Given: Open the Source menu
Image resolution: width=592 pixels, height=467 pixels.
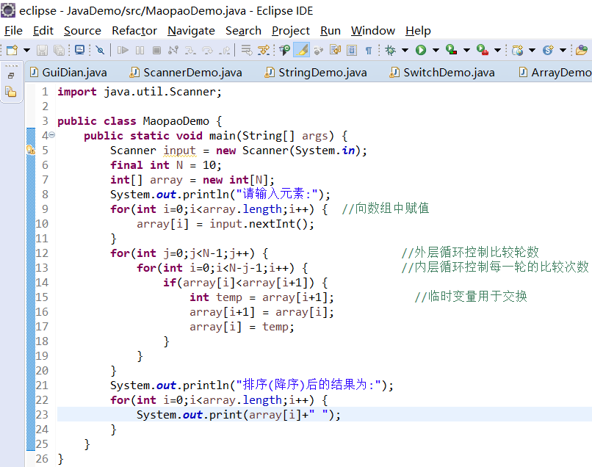Looking at the screenshot, I should (82, 31).
